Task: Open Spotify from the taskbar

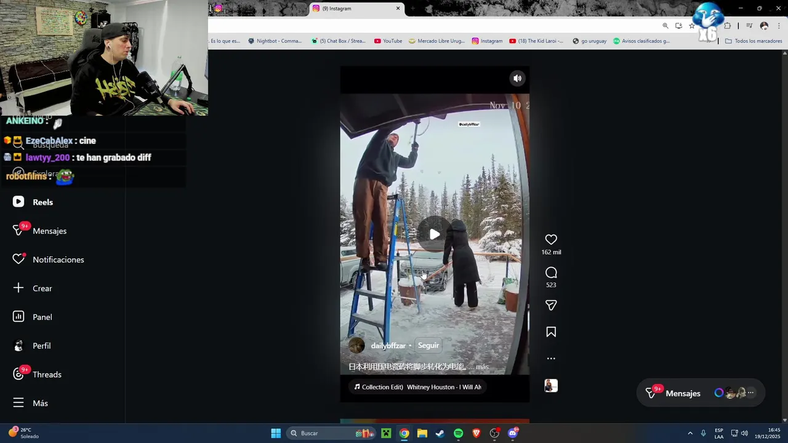Action: (x=458, y=433)
